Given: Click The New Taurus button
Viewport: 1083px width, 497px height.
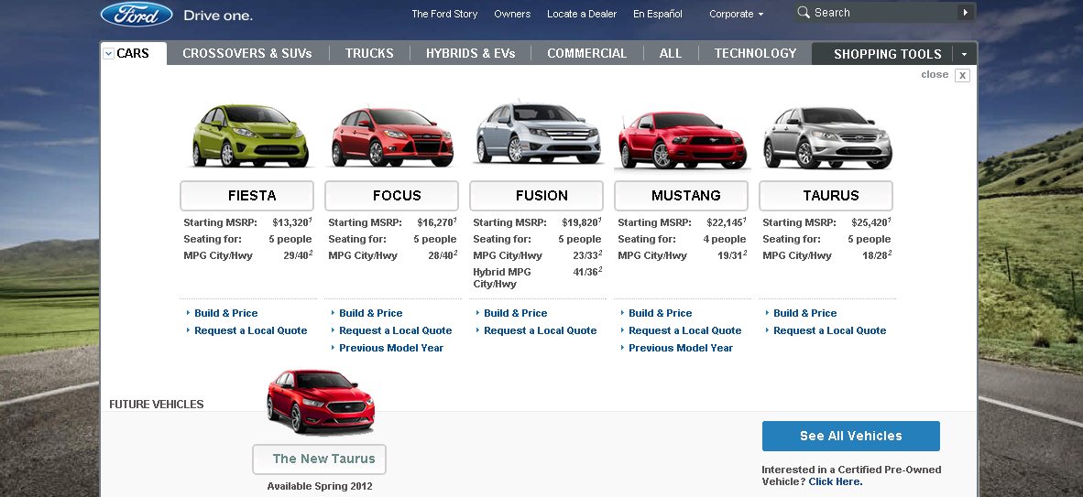Looking at the screenshot, I should pyautogui.click(x=319, y=459).
